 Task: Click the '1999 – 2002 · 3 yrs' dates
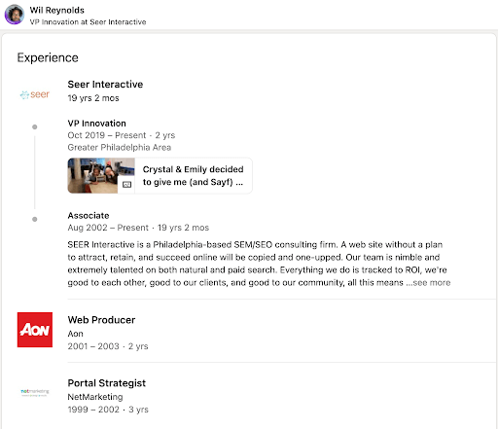pos(108,410)
